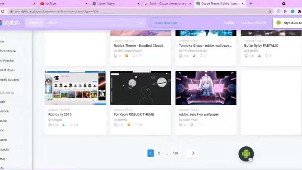Screen dimensions: 302x170
Task: Click the installs icon on Butterfly by FAETALIC
Action: pos(246,56)
